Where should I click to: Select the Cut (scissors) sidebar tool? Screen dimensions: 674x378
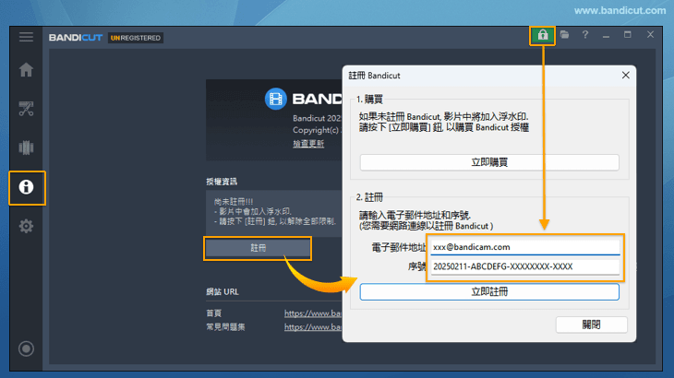(x=26, y=109)
